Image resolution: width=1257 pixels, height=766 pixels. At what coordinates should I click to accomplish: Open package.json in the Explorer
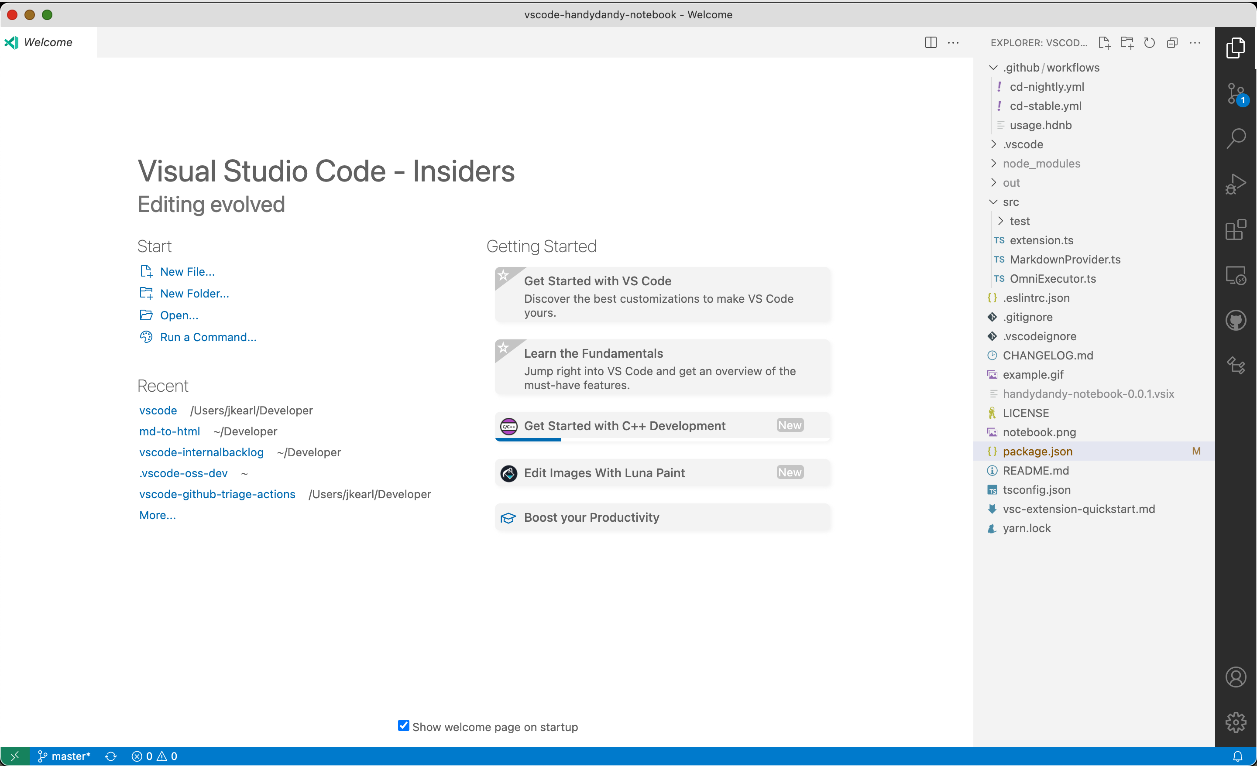click(1094, 451)
